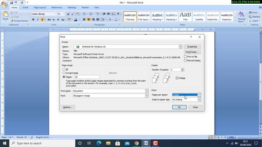Click the text highlight color button
The height and width of the screenshot is (147, 262).
pyautogui.click(x=69, y=20)
